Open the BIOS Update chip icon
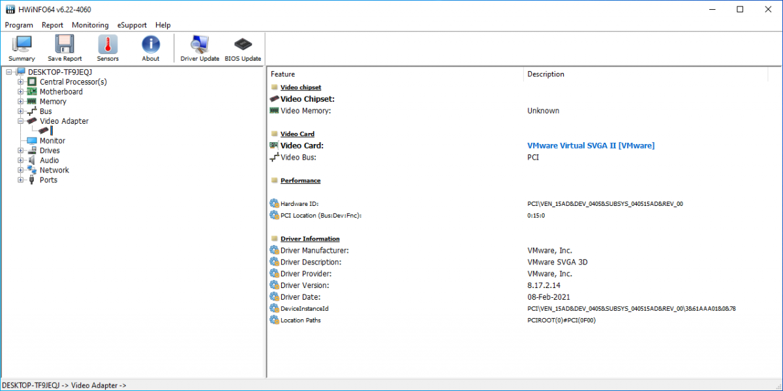The image size is (783, 391). tap(243, 44)
